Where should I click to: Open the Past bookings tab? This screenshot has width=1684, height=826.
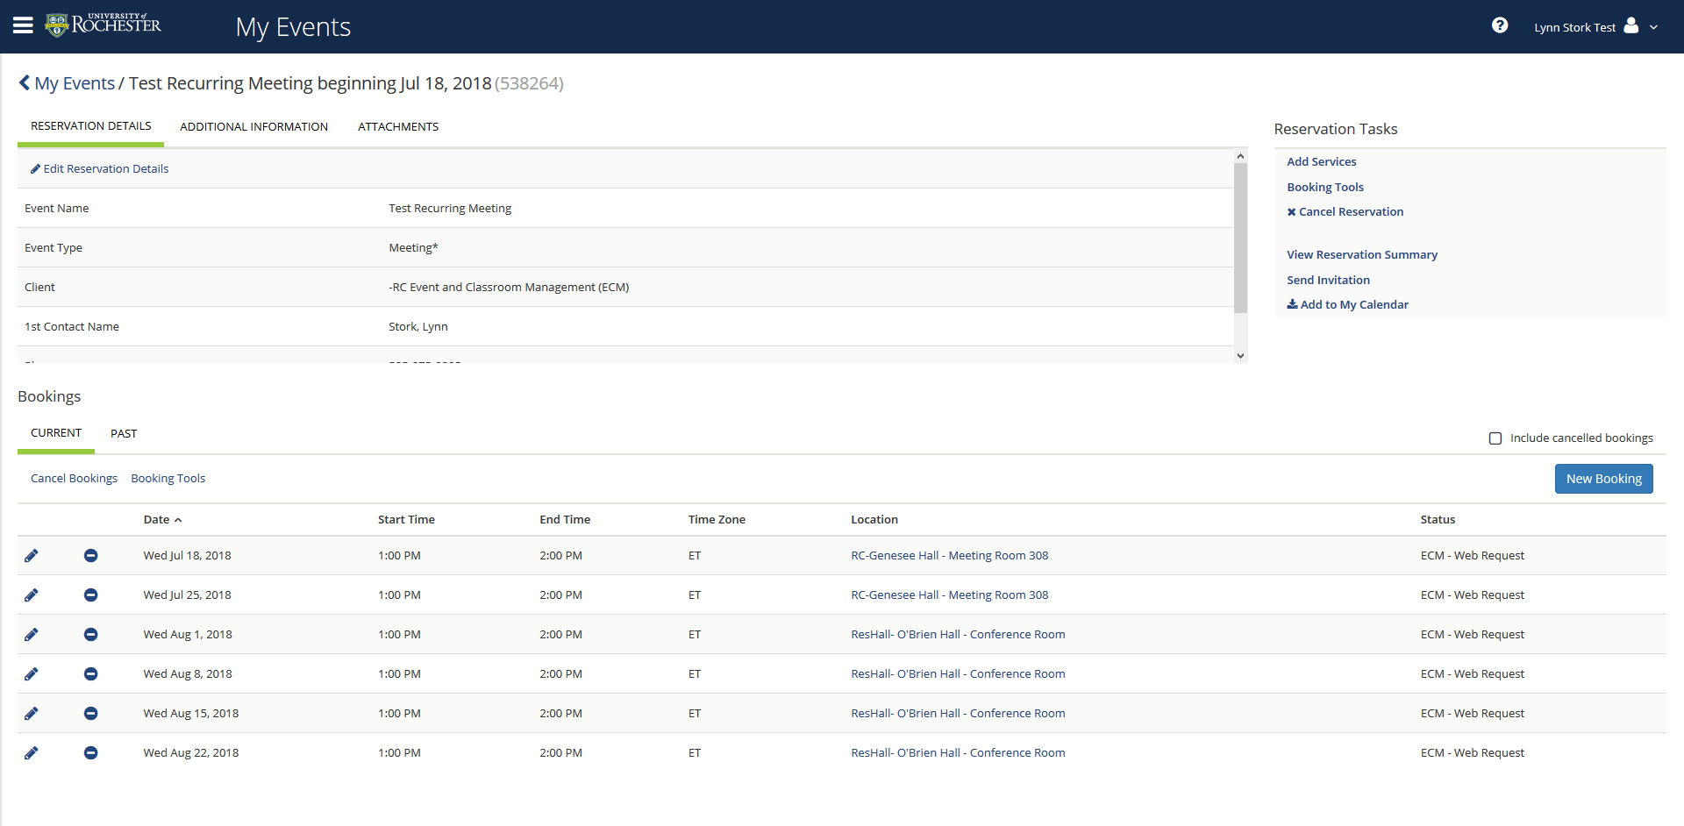click(124, 433)
